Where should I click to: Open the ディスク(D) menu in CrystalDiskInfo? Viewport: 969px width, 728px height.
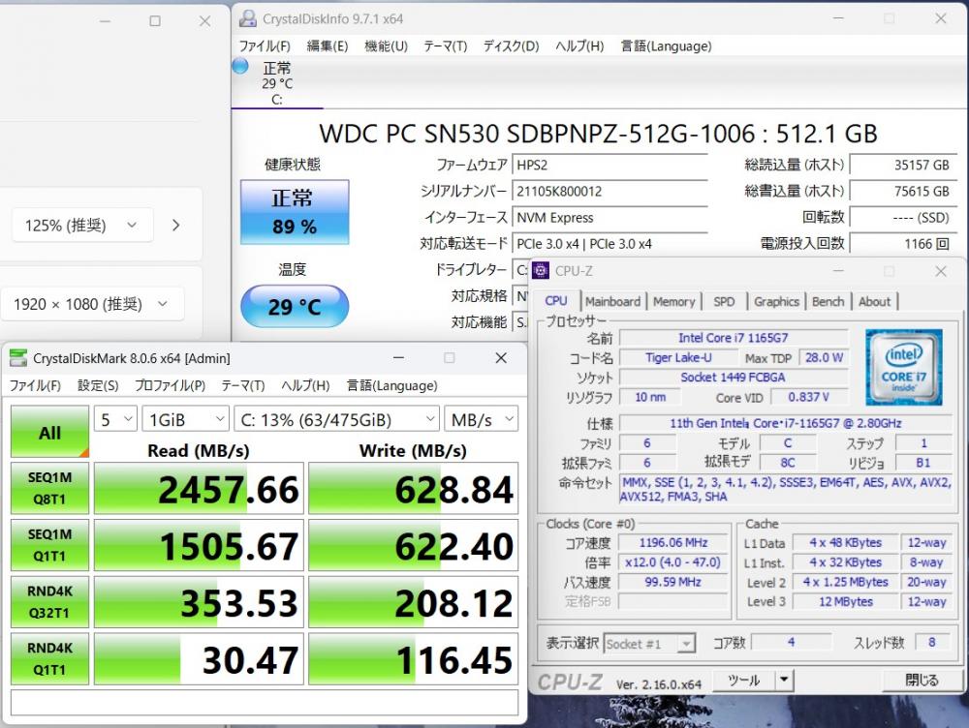tap(511, 45)
